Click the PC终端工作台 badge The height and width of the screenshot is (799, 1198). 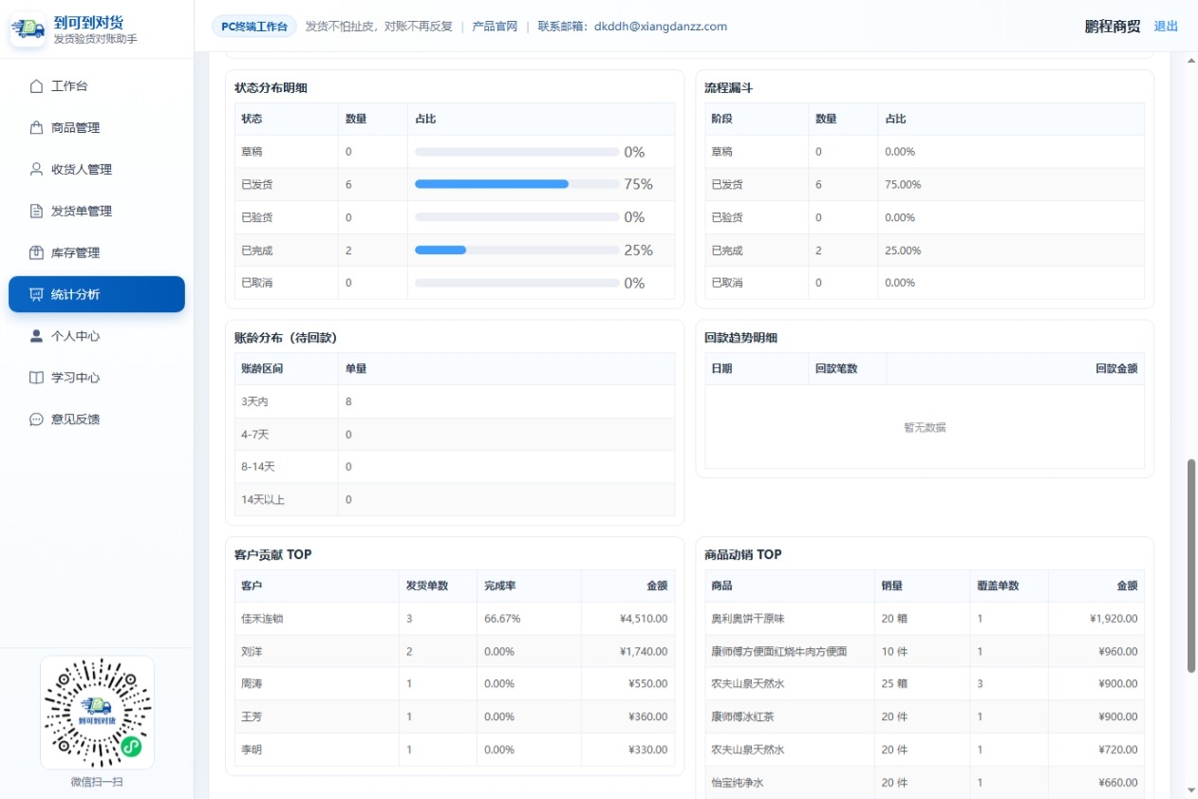pyautogui.click(x=254, y=27)
